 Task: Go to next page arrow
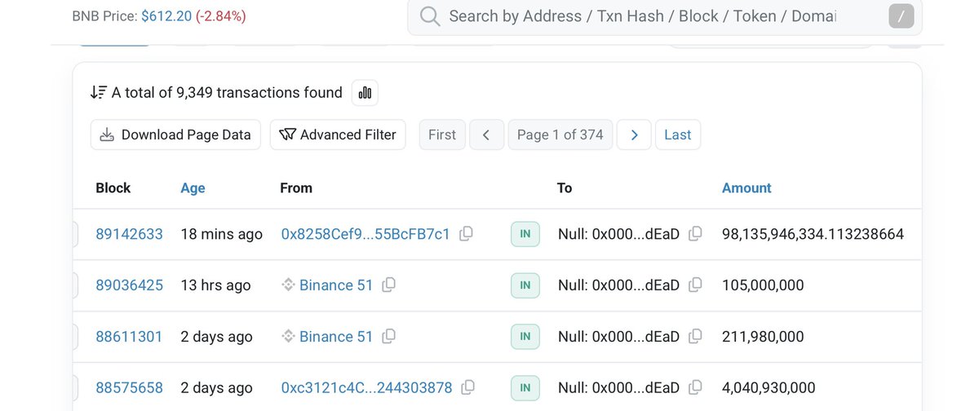634,135
